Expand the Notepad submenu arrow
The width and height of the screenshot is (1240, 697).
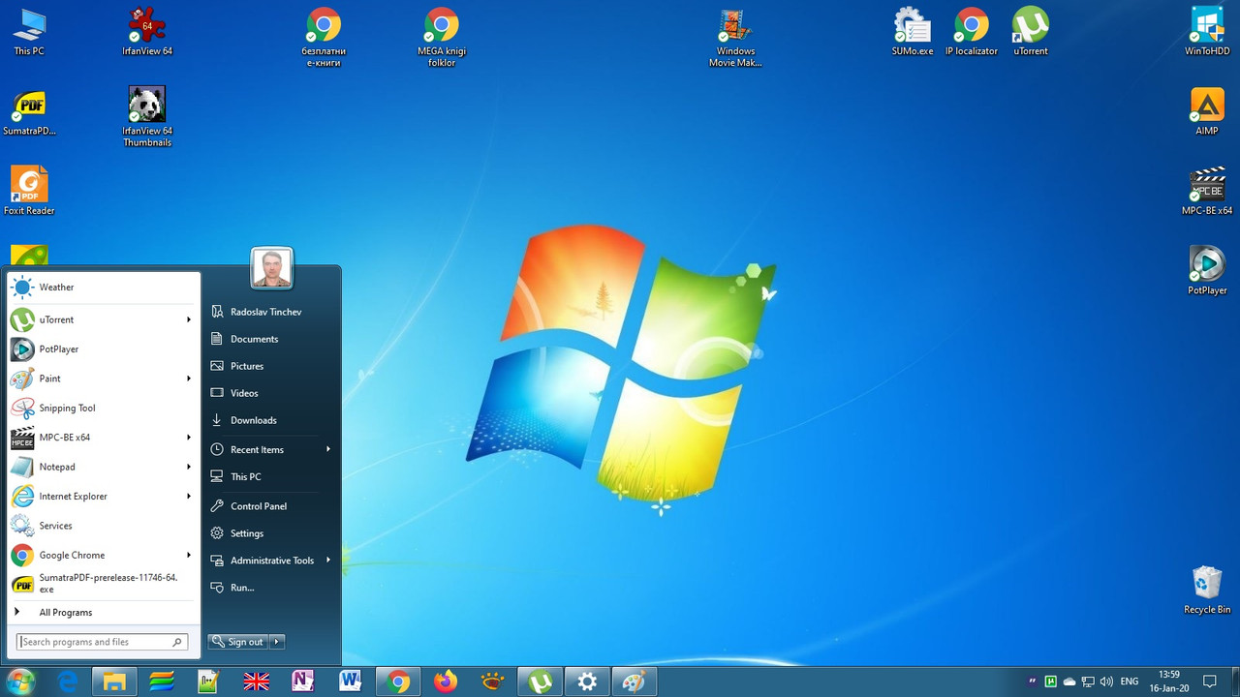tap(189, 467)
